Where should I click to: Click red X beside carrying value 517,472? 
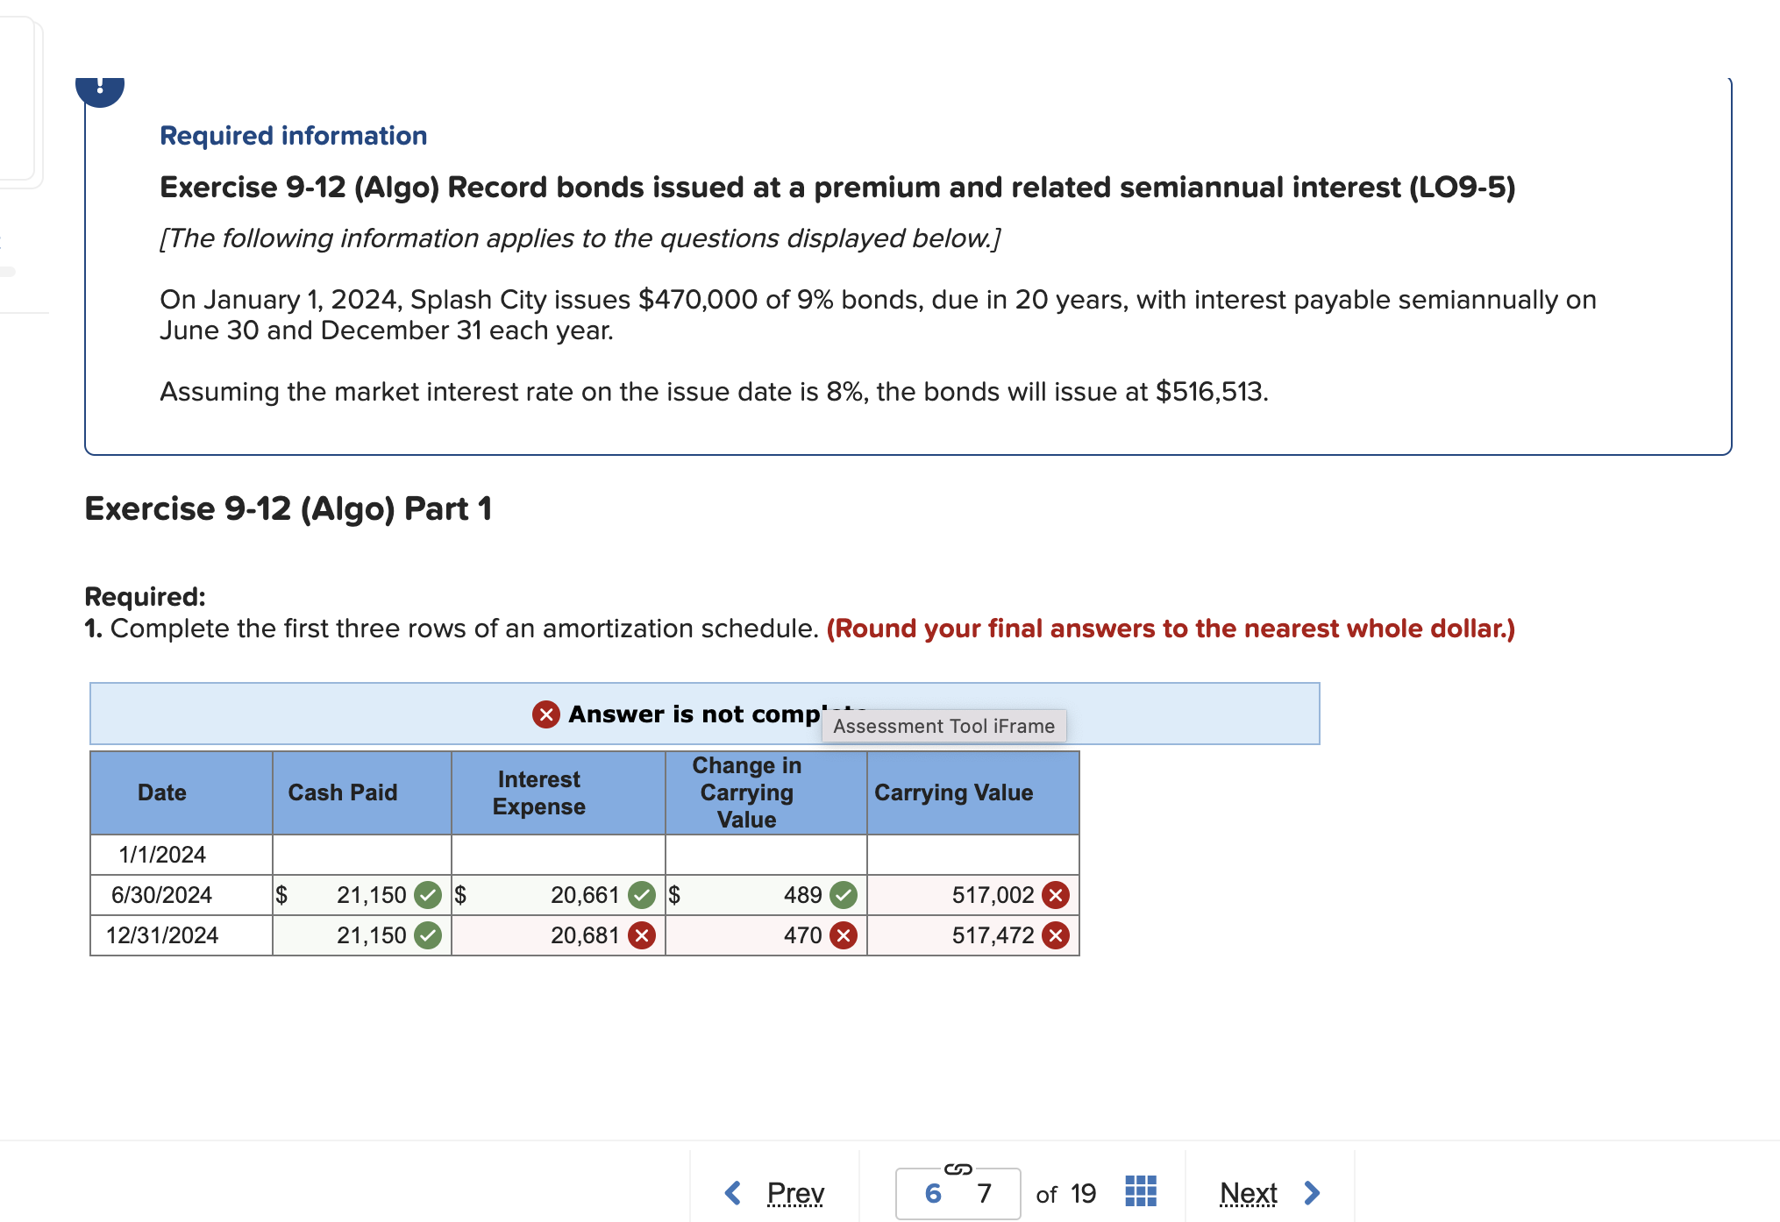pos(1056,935)
